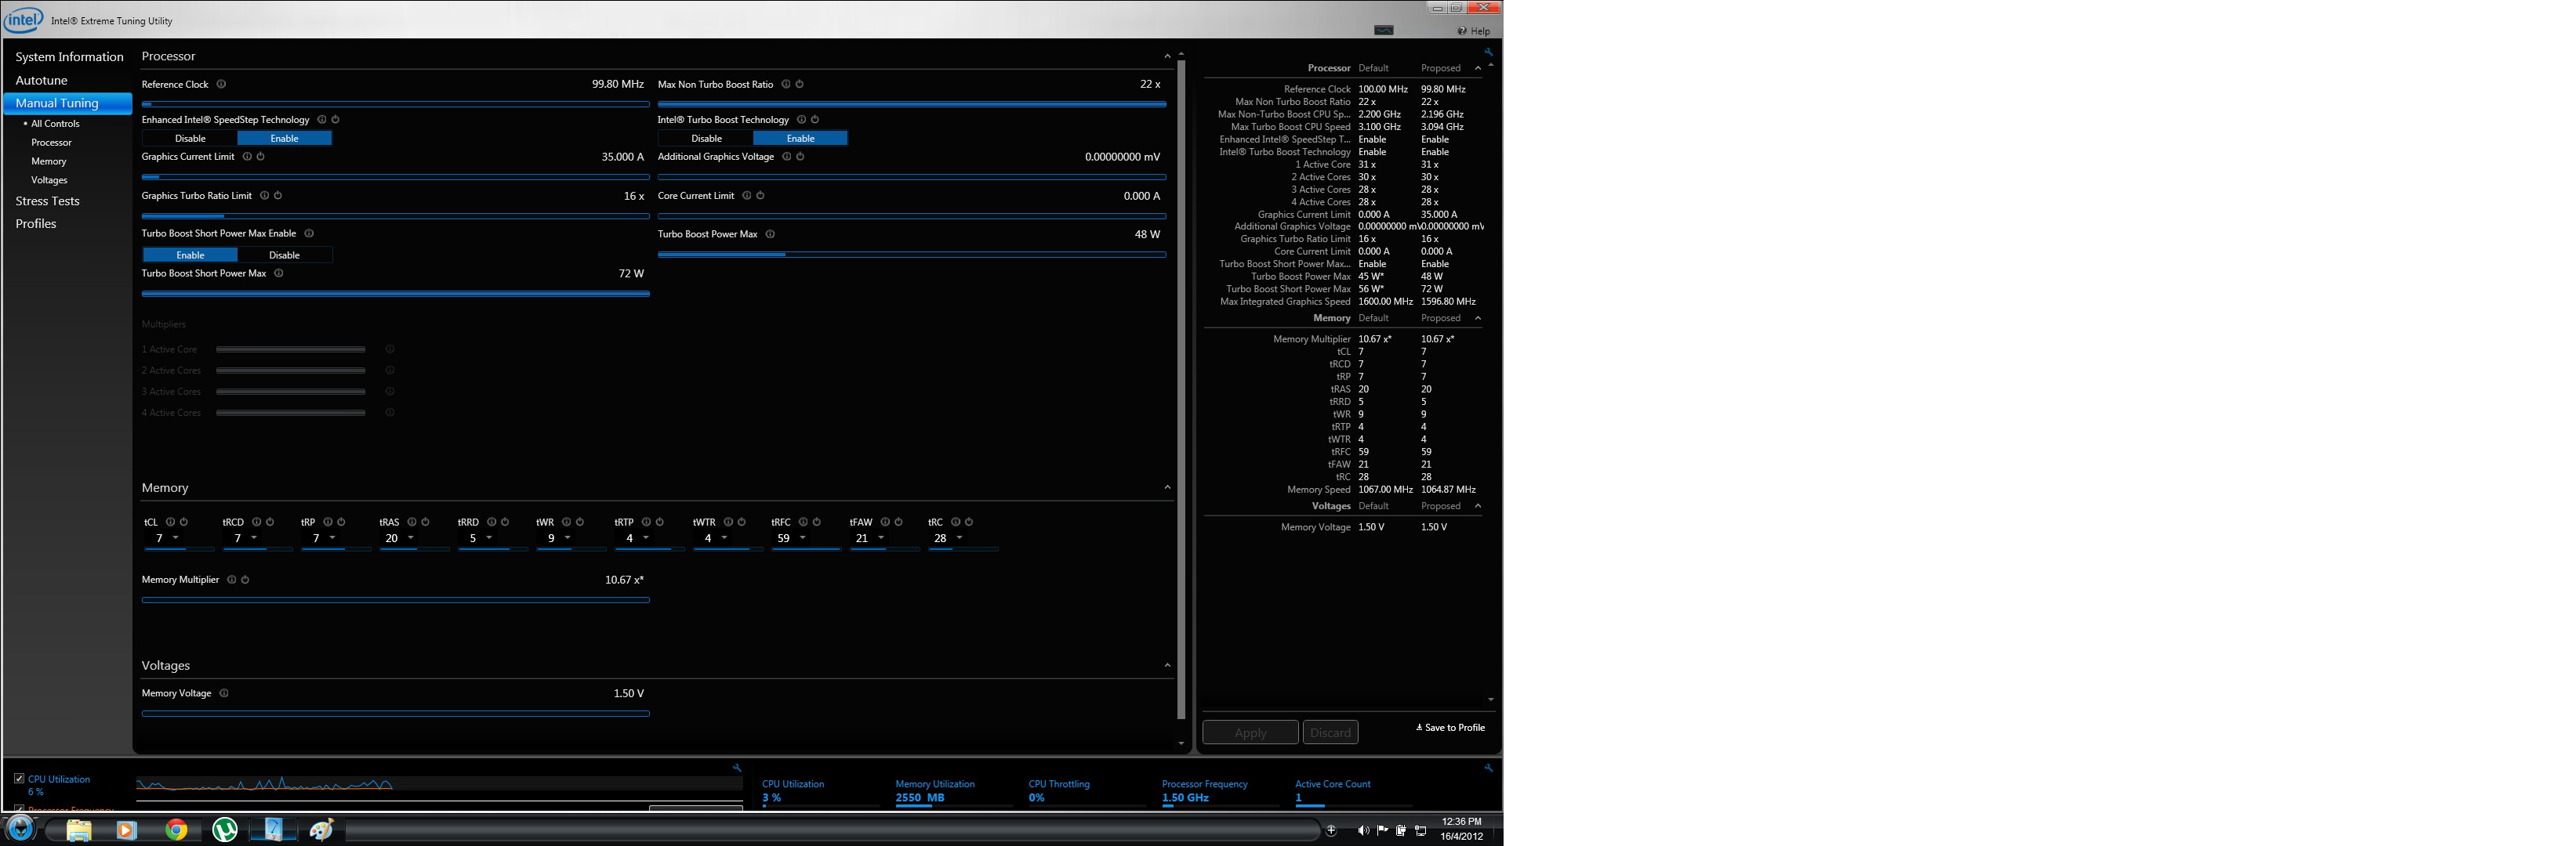Show info for Turbo Boost Power Max
This screenshot has height=846, width=2576.
tap(770, 235)
